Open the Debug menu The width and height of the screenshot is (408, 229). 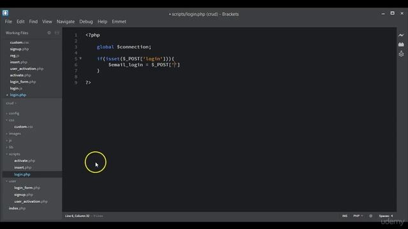click(x=86, y=22)
